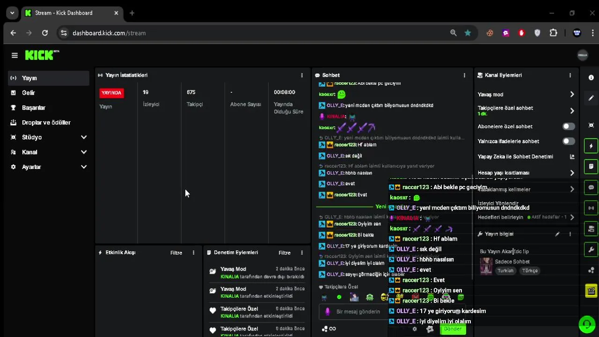Toggle the note document widget icon
Image resolution: width=599 pixels, height=337 pixels.
coord(591,167)
